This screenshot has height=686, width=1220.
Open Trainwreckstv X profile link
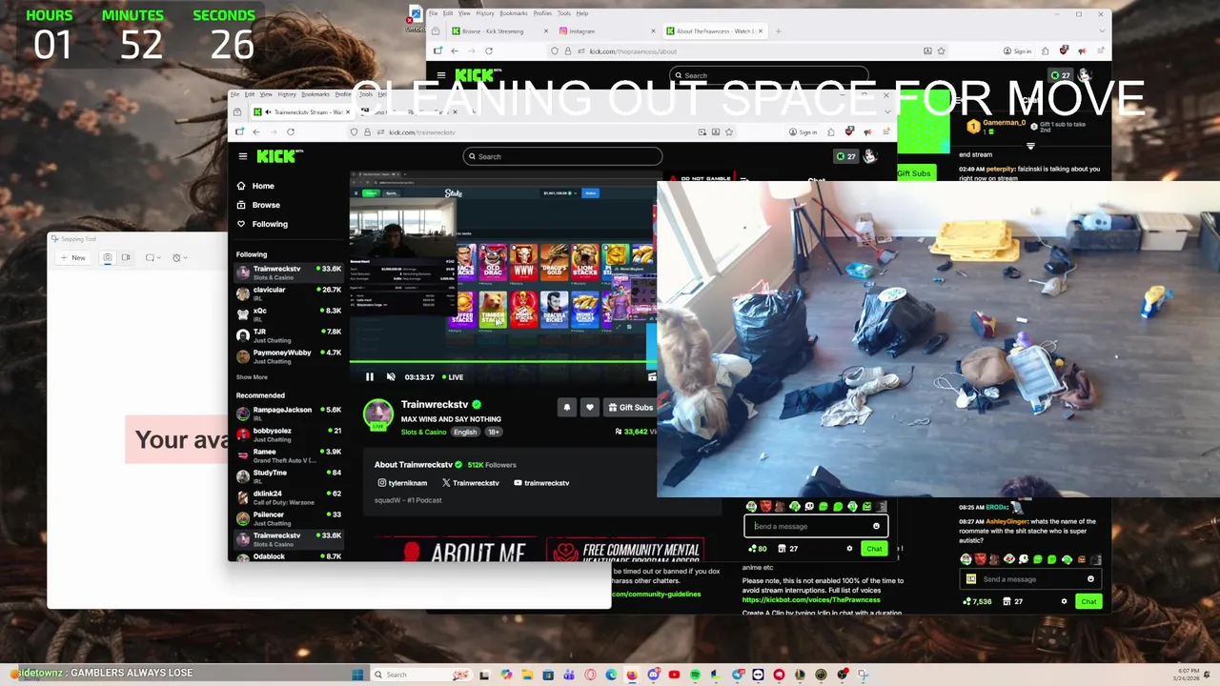pyautogui.click(x=471, y=483)
